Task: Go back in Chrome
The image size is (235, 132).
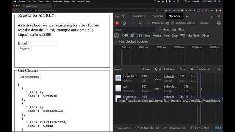Action: coord(14,11)
